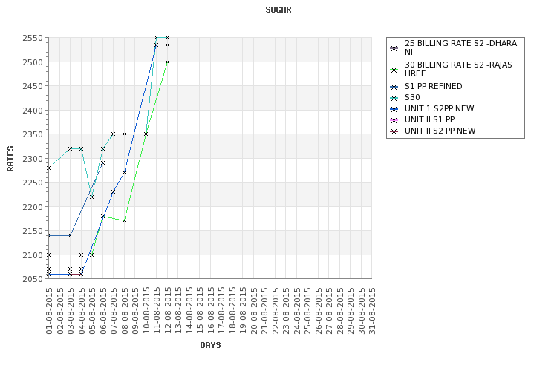Click green data point at 2170 on 08-08-2015

(x=124, y=221)
